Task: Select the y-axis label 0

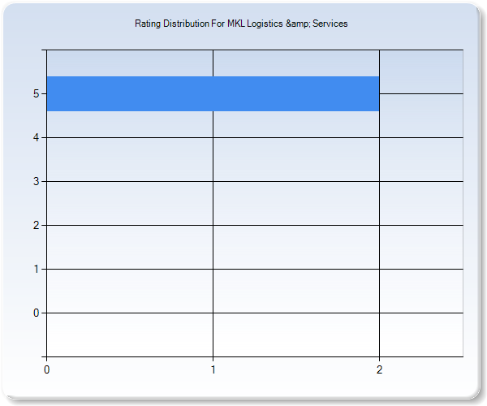Action: click(x=36, y=313)
